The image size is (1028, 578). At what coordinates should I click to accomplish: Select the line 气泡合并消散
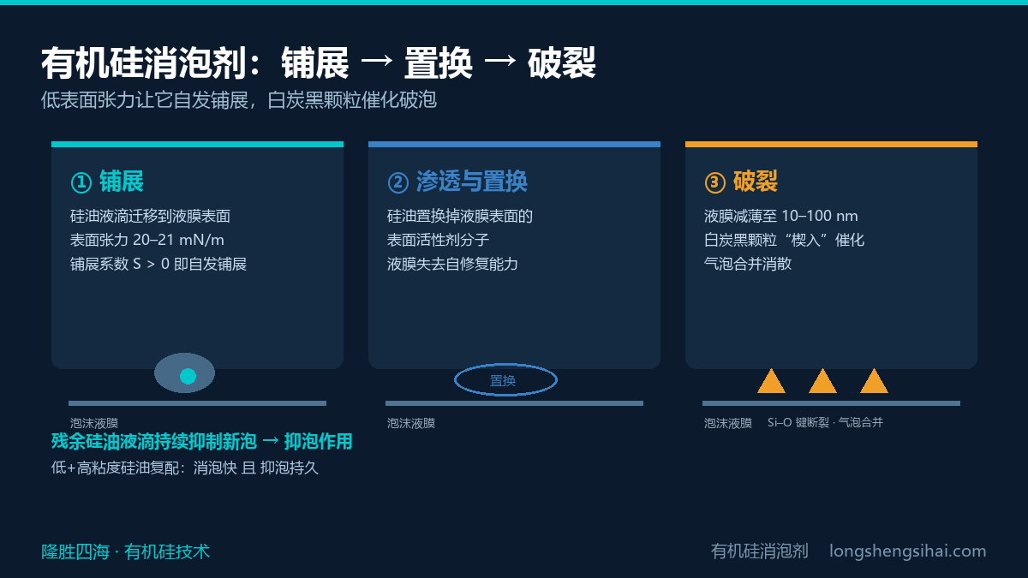pos(748,264)
